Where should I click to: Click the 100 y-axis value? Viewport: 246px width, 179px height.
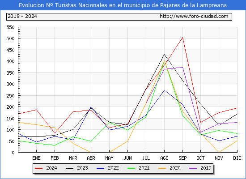point(11,130)
